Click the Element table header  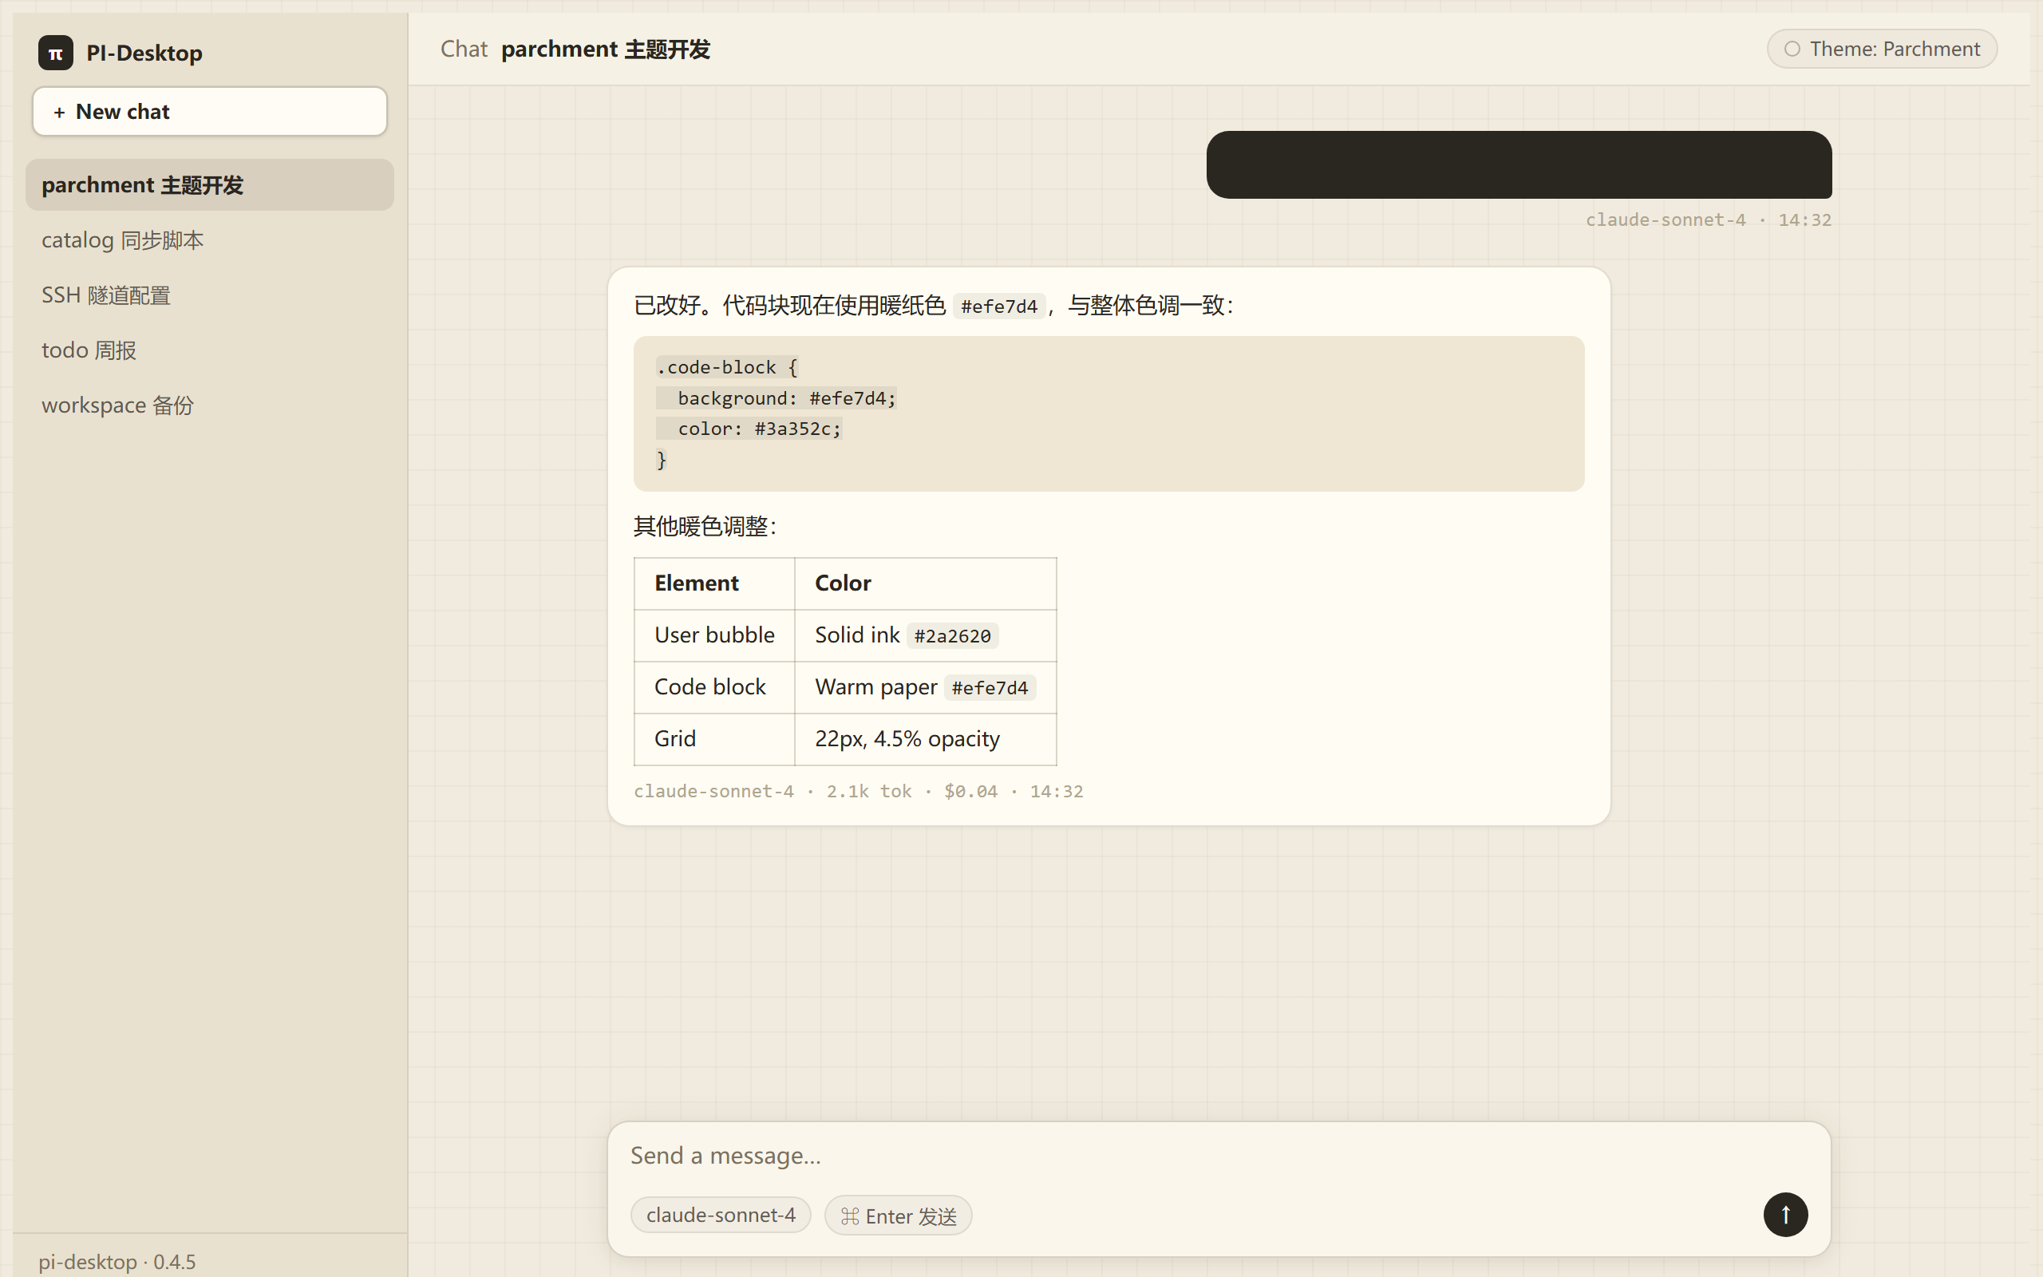tap(714, 583)
